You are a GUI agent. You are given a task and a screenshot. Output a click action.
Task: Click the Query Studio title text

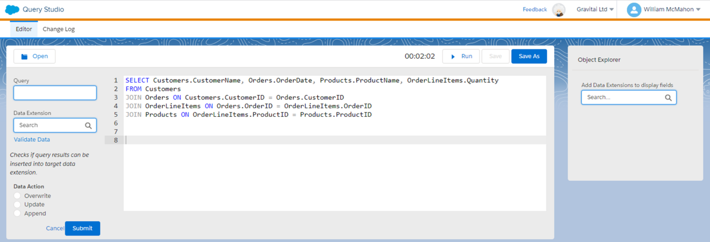(x=43, y=10)
